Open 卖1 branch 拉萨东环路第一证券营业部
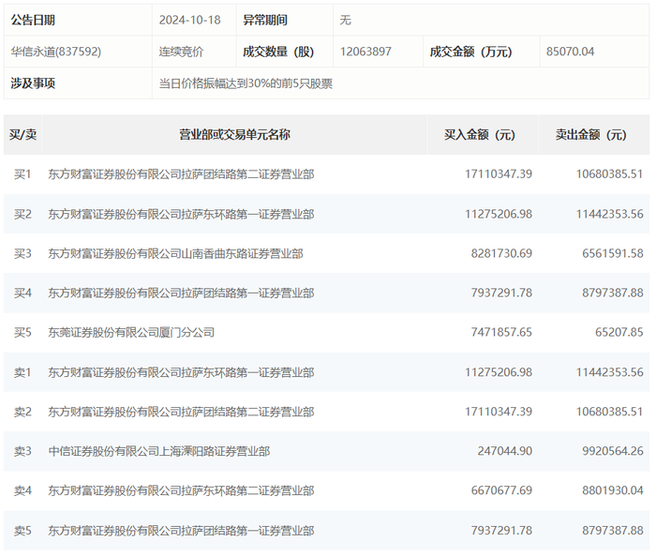This screenshot has height=557, width=656. click(x=181, y=372)
